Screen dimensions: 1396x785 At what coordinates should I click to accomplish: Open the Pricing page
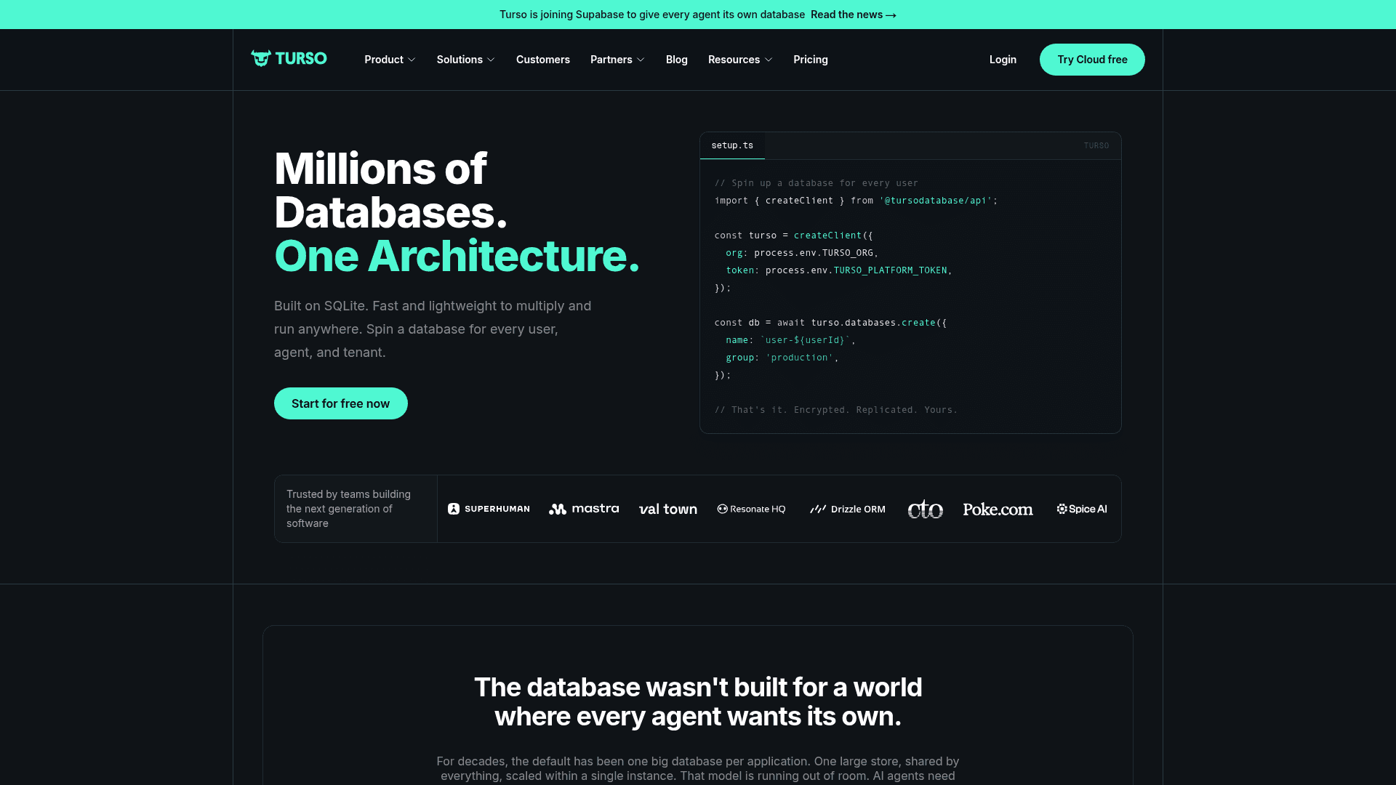coord(811,60)
